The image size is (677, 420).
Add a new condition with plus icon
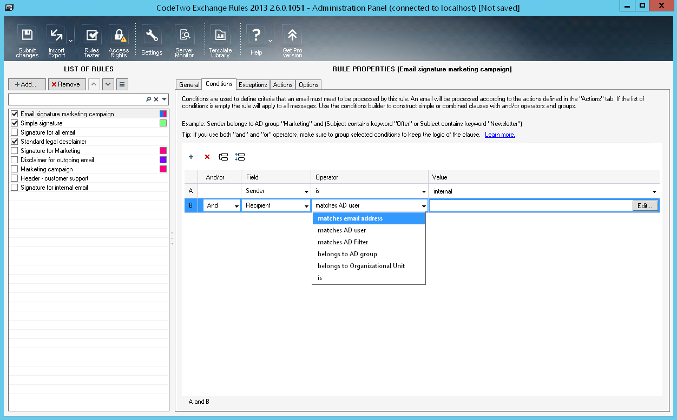tap(191, 157)
